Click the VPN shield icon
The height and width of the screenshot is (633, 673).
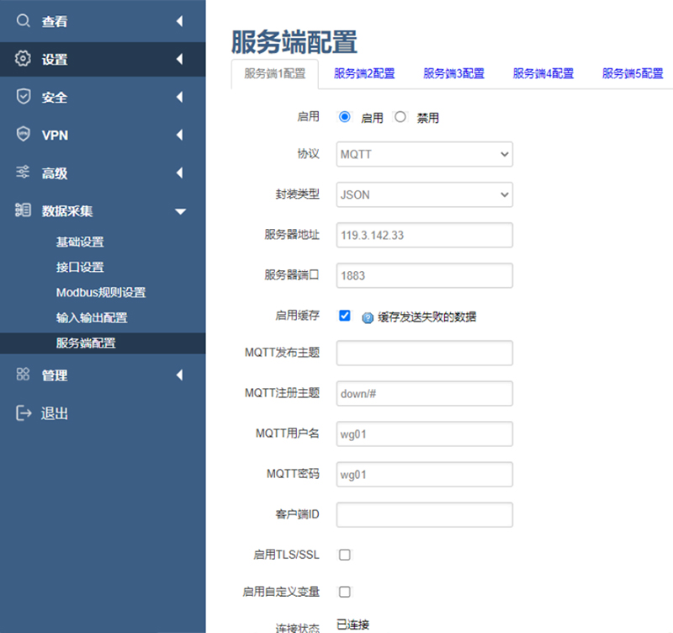(24, 135)
